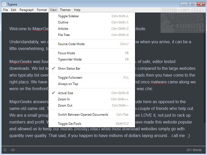Select Toggle Fullscreen entry
Viewport: 207px width, 155px height.
tap(92, 78)
